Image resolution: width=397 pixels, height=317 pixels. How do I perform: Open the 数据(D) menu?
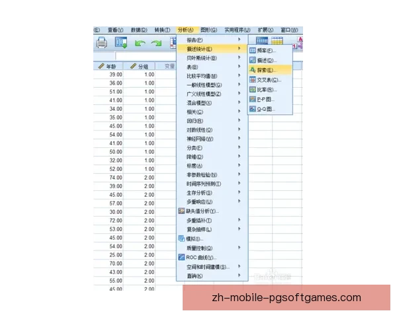(139, 30)
